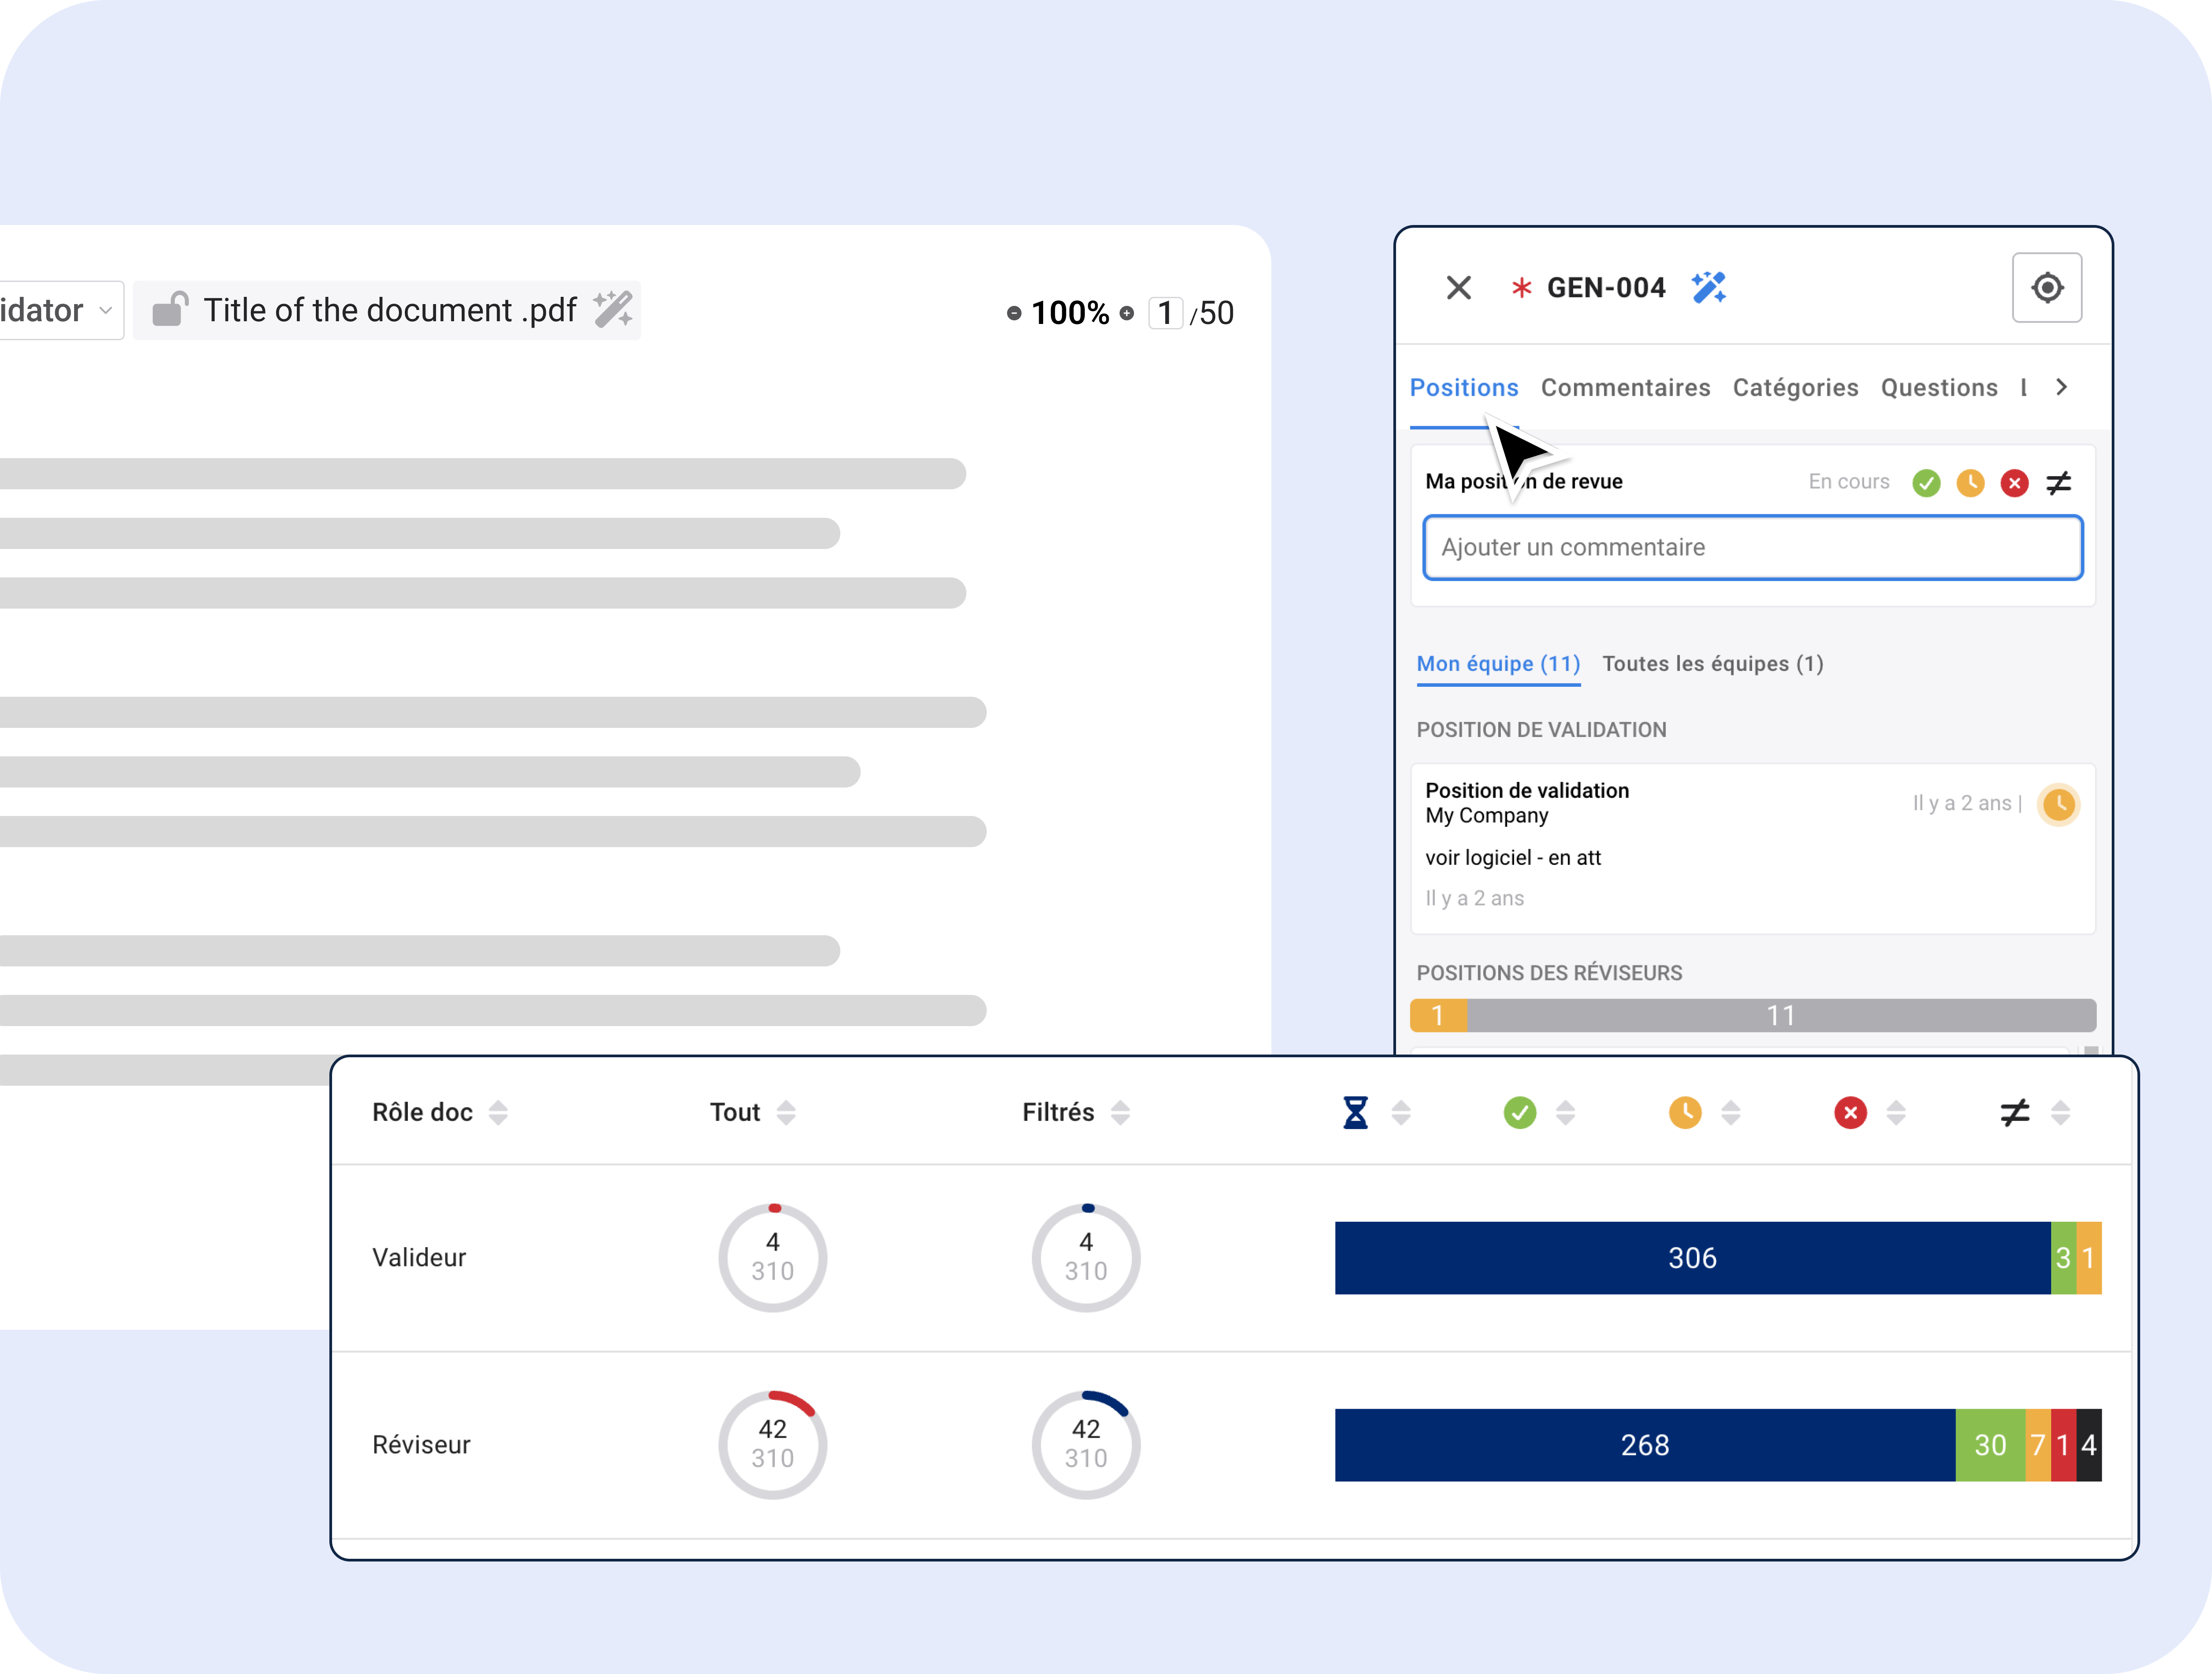Select Mon équipe (11) filter
Viewport: 2212px width, 1674px height.
[1498, 664]
